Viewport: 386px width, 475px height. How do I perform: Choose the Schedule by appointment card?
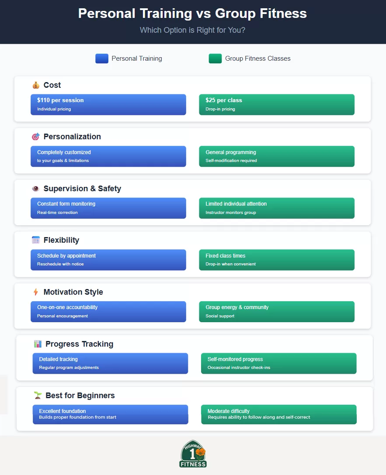pos(108,260)
